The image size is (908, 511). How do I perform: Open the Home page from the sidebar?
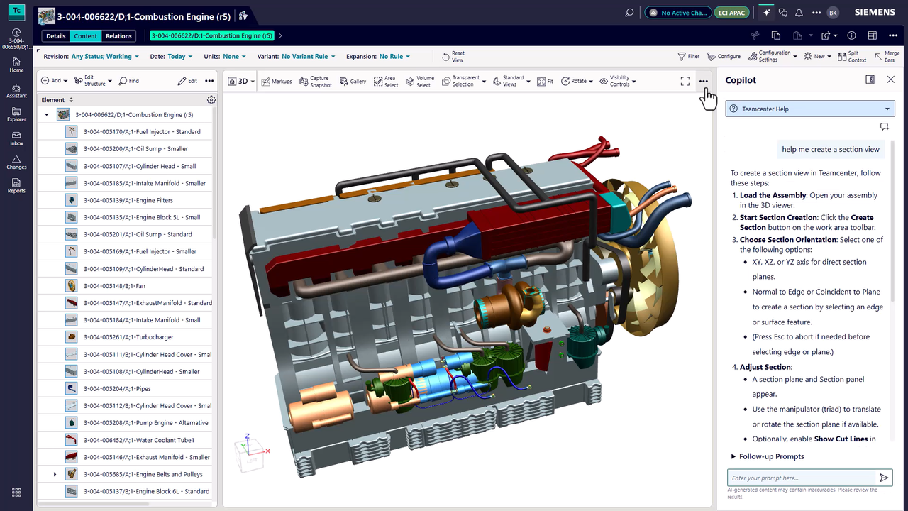[16, 65]
